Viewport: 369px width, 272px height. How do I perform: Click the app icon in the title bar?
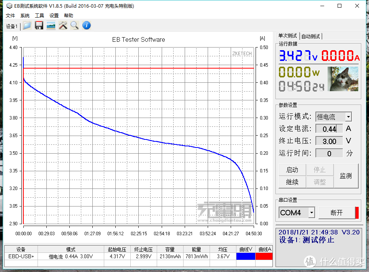coord(8,6)
